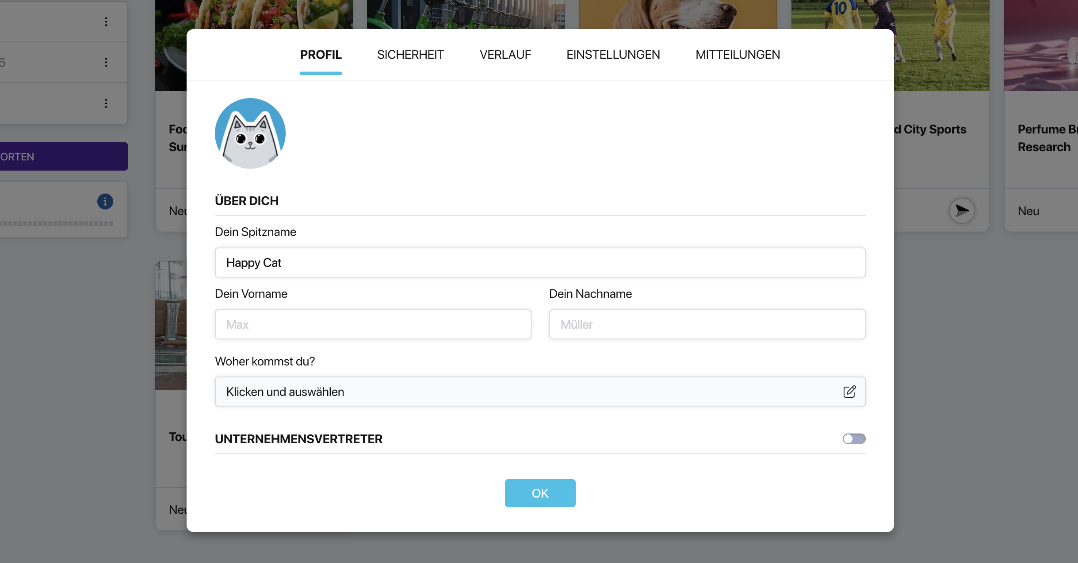The image size is (1078, 563).
Task: Click the Neu label on Perfume card
Action: click(1028, 211)
